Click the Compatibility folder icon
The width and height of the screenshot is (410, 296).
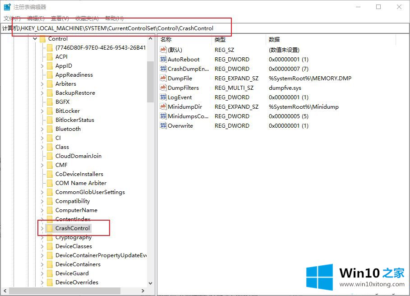click(x=50, y=201)
